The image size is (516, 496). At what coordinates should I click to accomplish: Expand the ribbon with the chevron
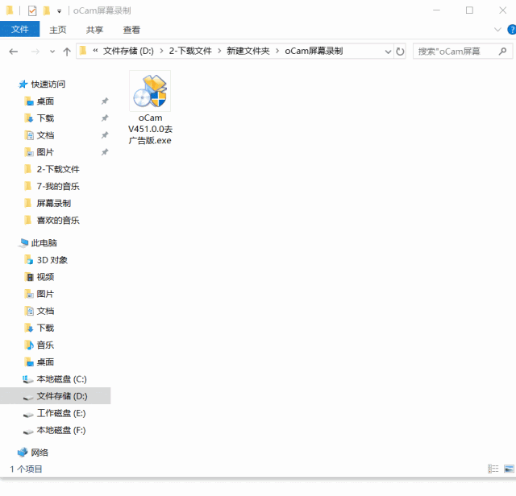(x=497, y=30)
